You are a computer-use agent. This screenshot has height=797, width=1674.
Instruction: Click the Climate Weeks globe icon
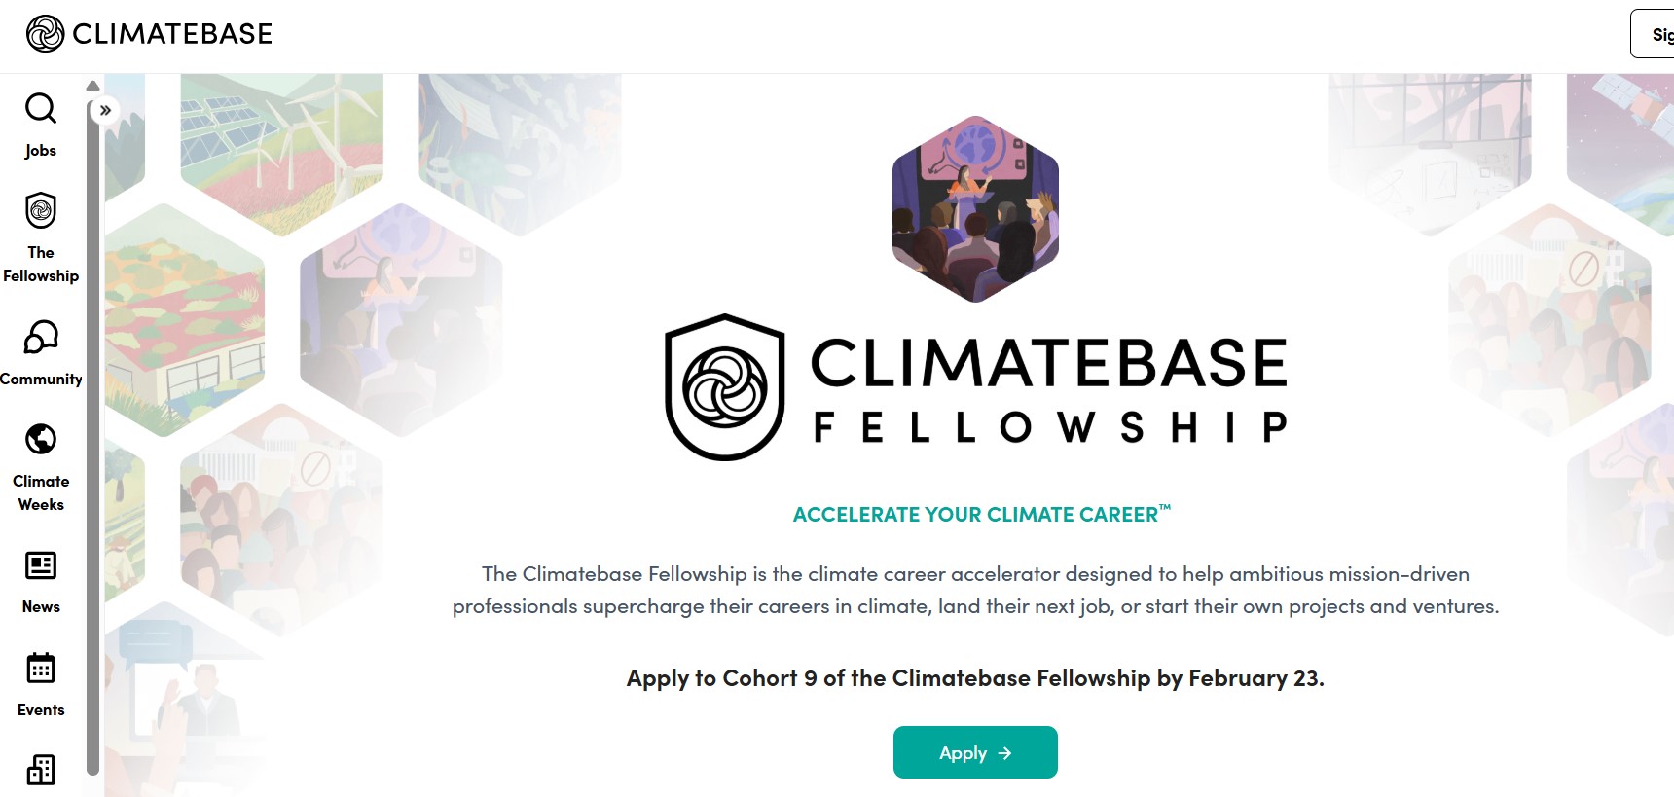(40, 438)
